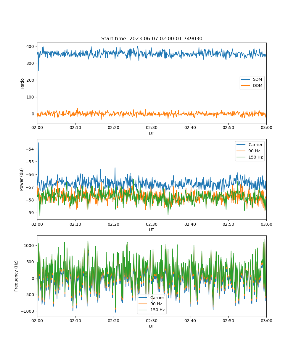Click the UT x-axis label under Ratio plot
This screenshot has width=296, height=355.
pos(152,133)
